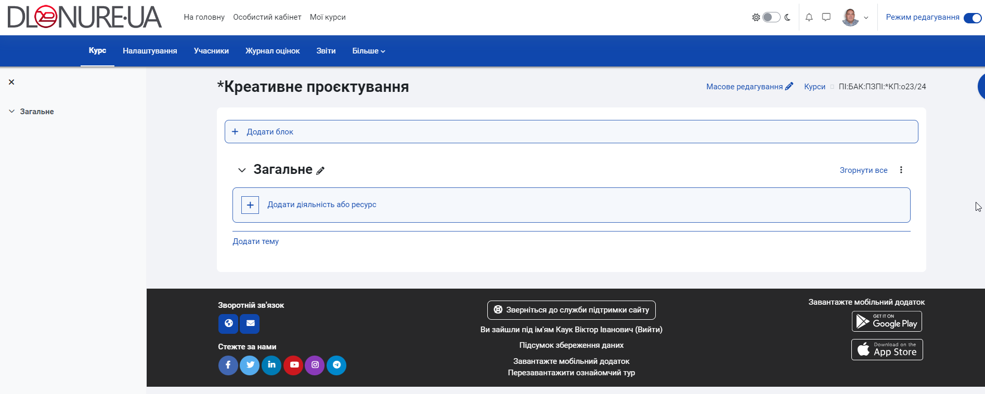This screenshot has width=985, height=394.
Task: Open the Twitter social icon
Action: (x=250, y=365)
